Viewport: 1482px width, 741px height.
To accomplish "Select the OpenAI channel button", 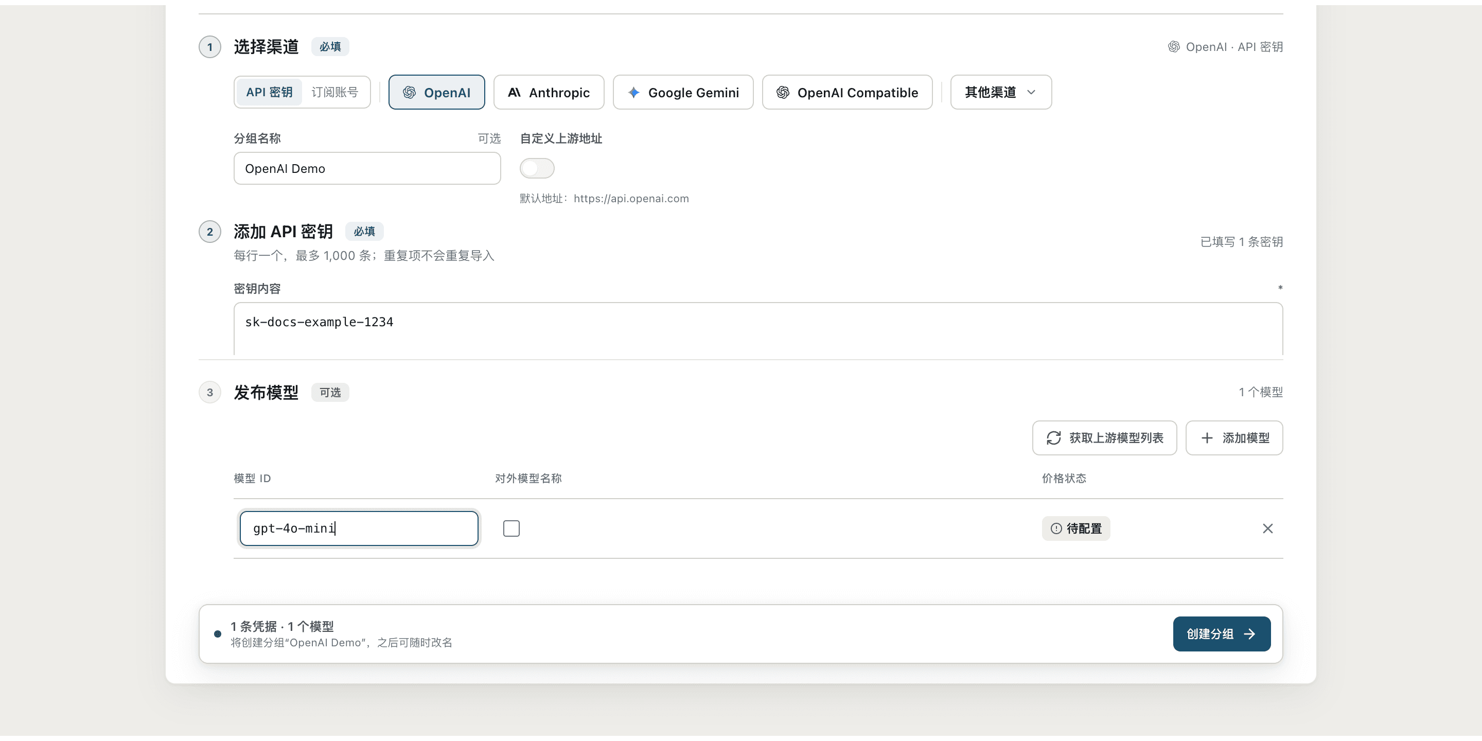I will [x=436, y=92].
